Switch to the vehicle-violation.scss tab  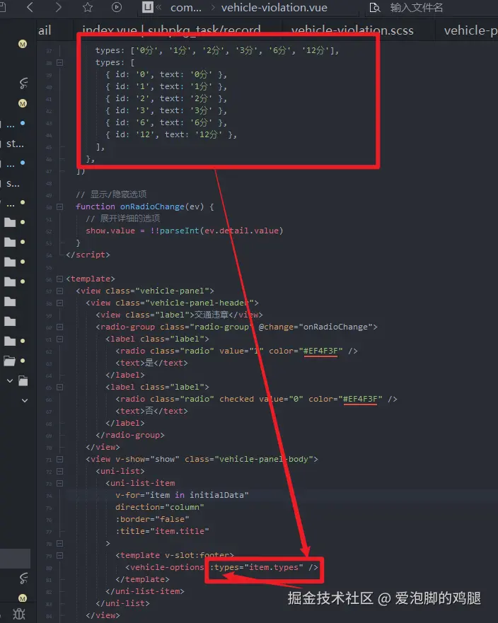[x=352, y=30]
